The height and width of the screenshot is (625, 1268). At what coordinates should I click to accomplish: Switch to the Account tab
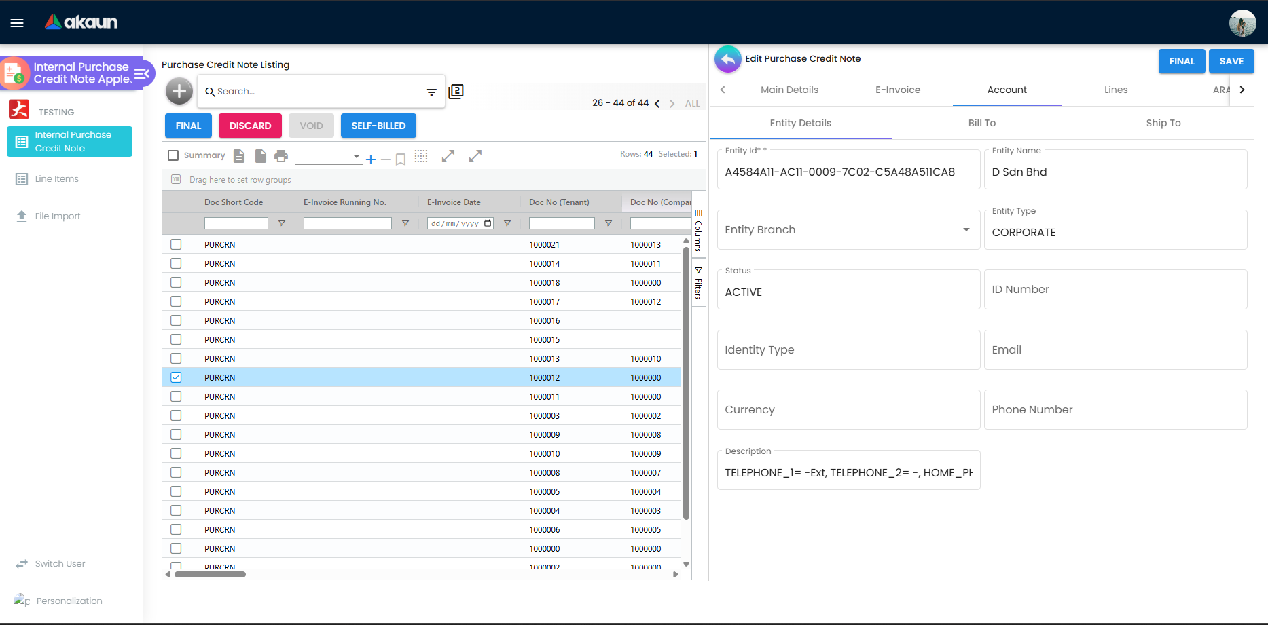[x=1007, y=90]
